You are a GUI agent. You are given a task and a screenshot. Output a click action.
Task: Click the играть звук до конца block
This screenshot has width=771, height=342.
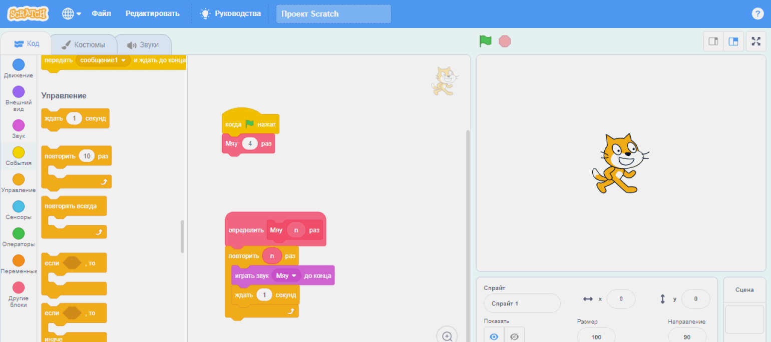pos(283,275)
